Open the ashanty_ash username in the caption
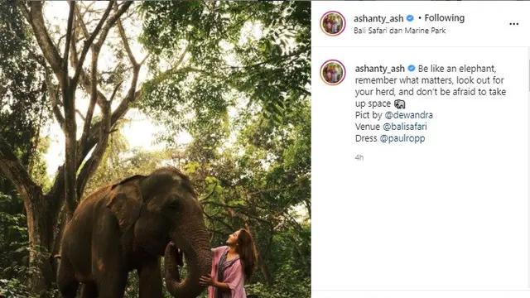The image size is (530, 298). coord(379,69)
